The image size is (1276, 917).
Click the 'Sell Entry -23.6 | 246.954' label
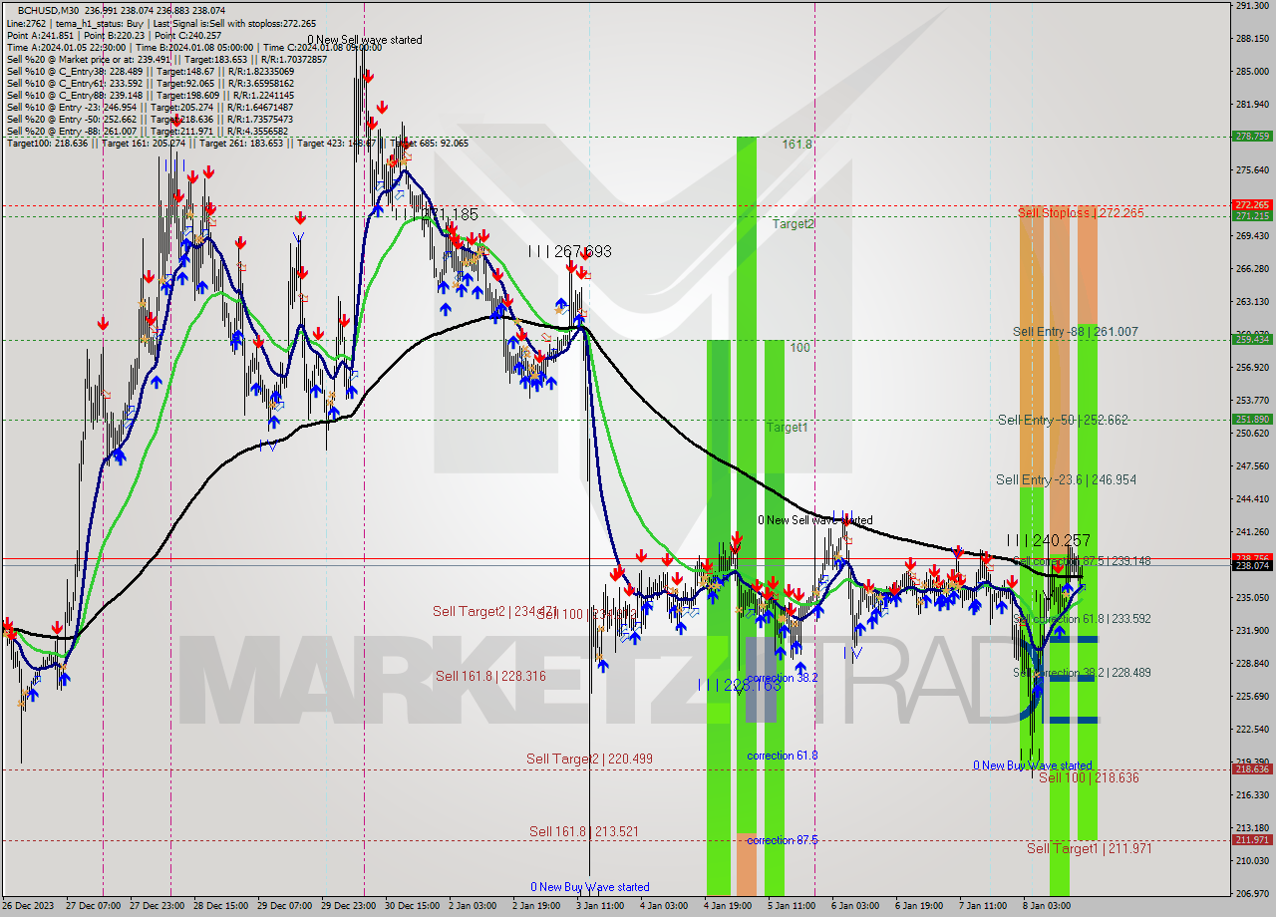point(1066,479)
